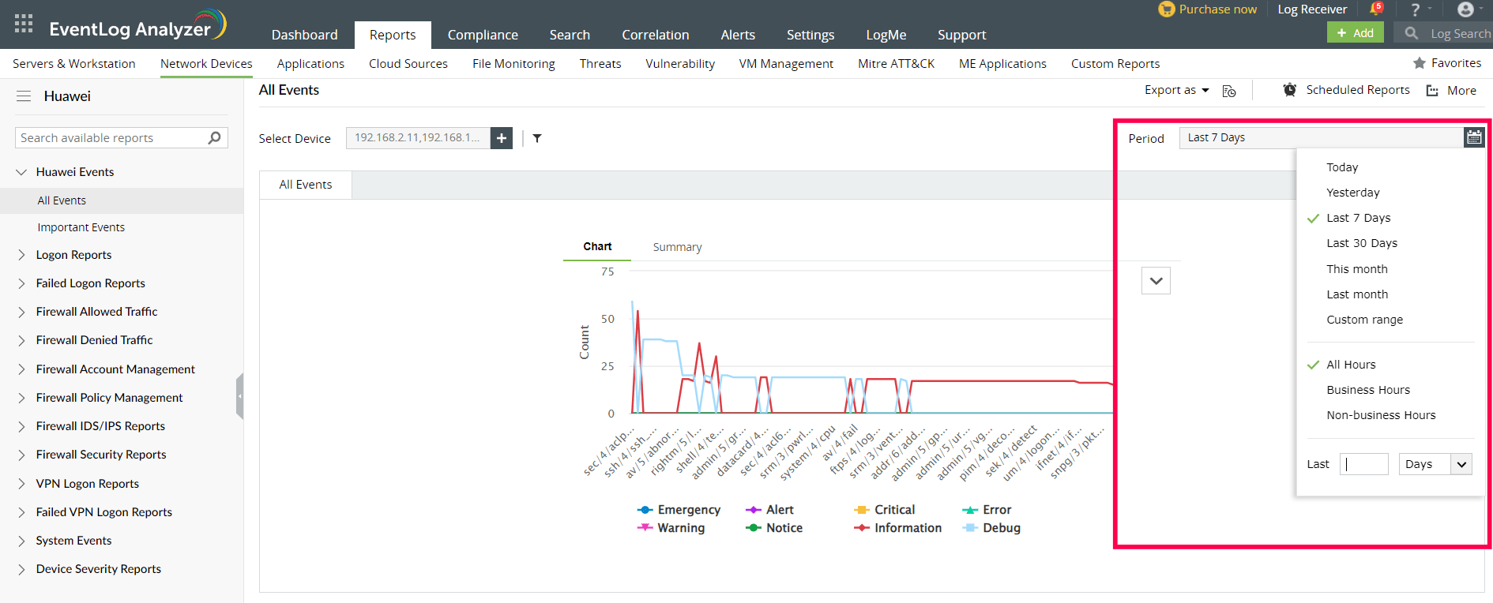Click the notifications bell icon
This screenshot has width=1493, height=603.
tap(1376, 9)
